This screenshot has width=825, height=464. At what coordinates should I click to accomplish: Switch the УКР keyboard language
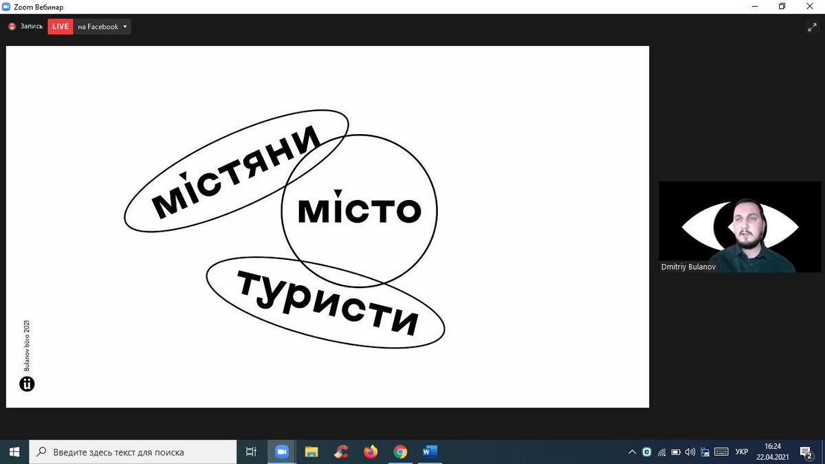pos(742,452)
